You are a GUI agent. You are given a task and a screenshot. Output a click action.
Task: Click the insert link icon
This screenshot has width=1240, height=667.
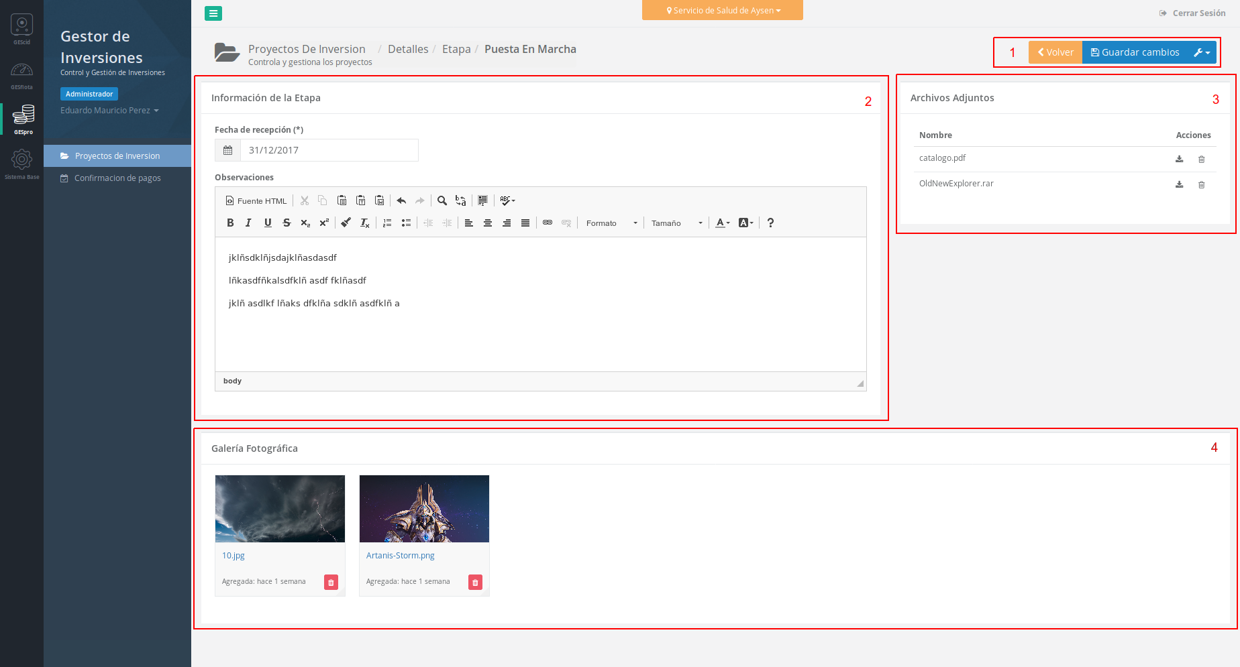[x=548, y=223]
